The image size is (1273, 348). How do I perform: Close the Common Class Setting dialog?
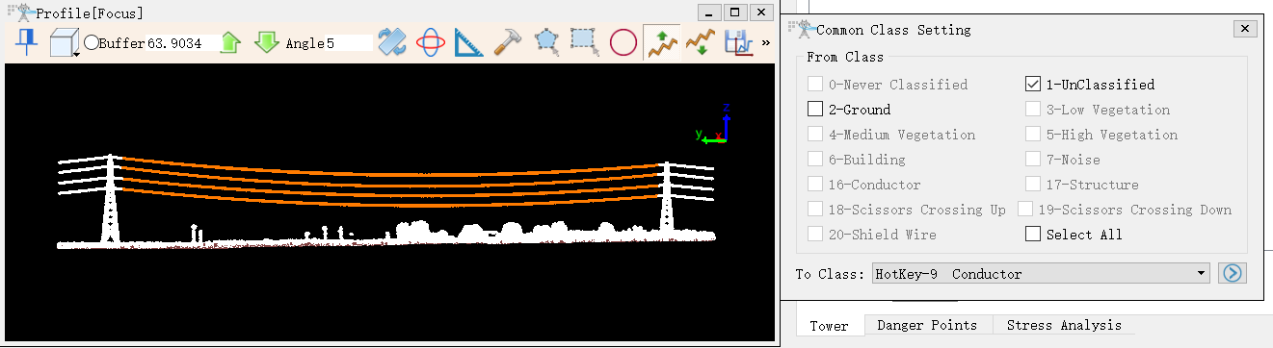coord(1245,30)
